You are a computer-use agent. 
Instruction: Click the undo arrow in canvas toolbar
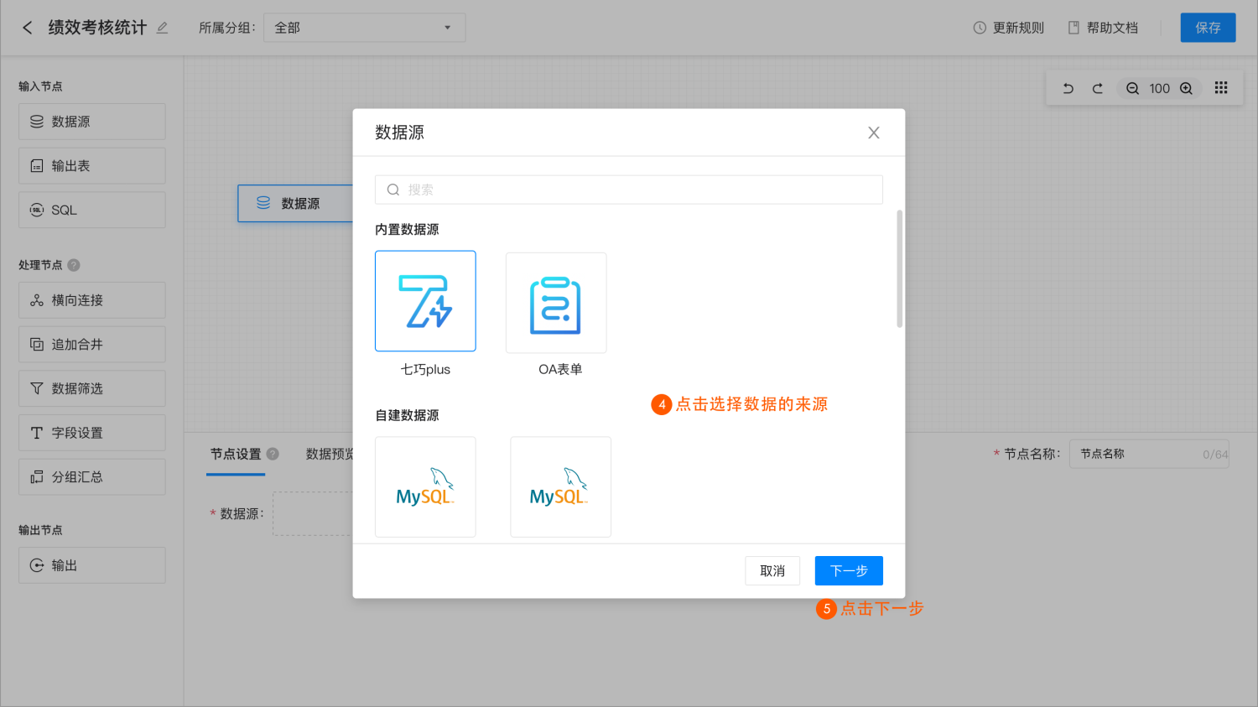(x=1068, y=88)
